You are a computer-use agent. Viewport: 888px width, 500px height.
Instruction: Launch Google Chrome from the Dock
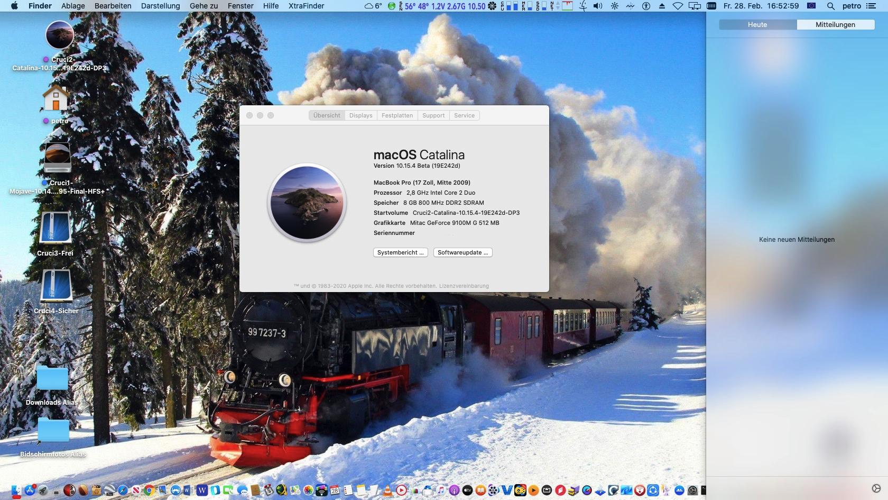[x=148, y=491]
